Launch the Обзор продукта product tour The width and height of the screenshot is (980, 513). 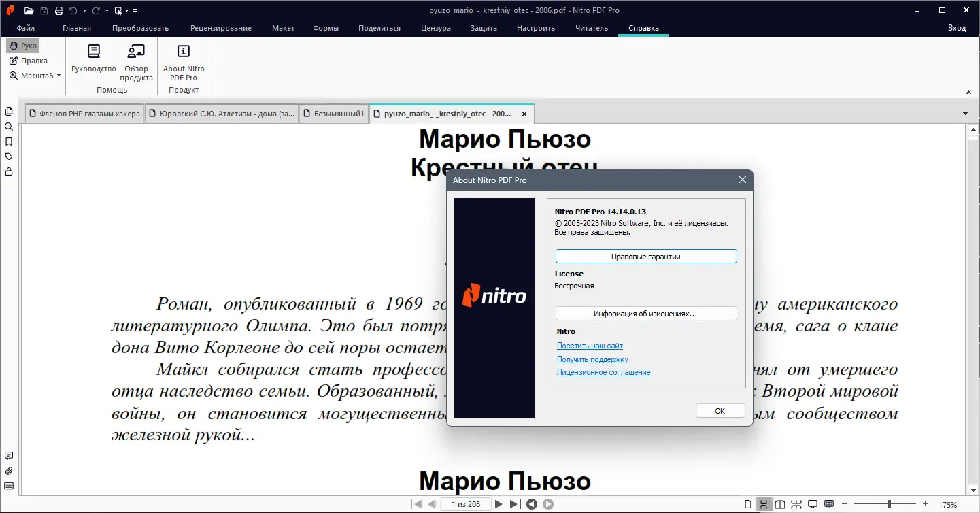pyautogui.click(x=137, y=62)
